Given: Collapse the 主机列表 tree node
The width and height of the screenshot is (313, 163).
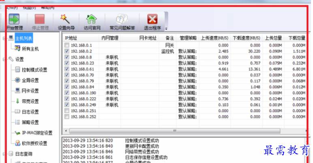Looking at the screenshot, I should 4,38.
